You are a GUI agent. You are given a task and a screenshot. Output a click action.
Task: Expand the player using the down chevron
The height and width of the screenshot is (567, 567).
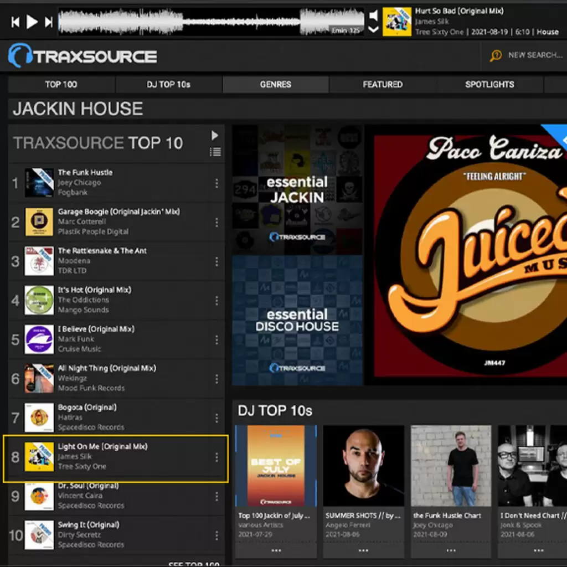point(374,29)
